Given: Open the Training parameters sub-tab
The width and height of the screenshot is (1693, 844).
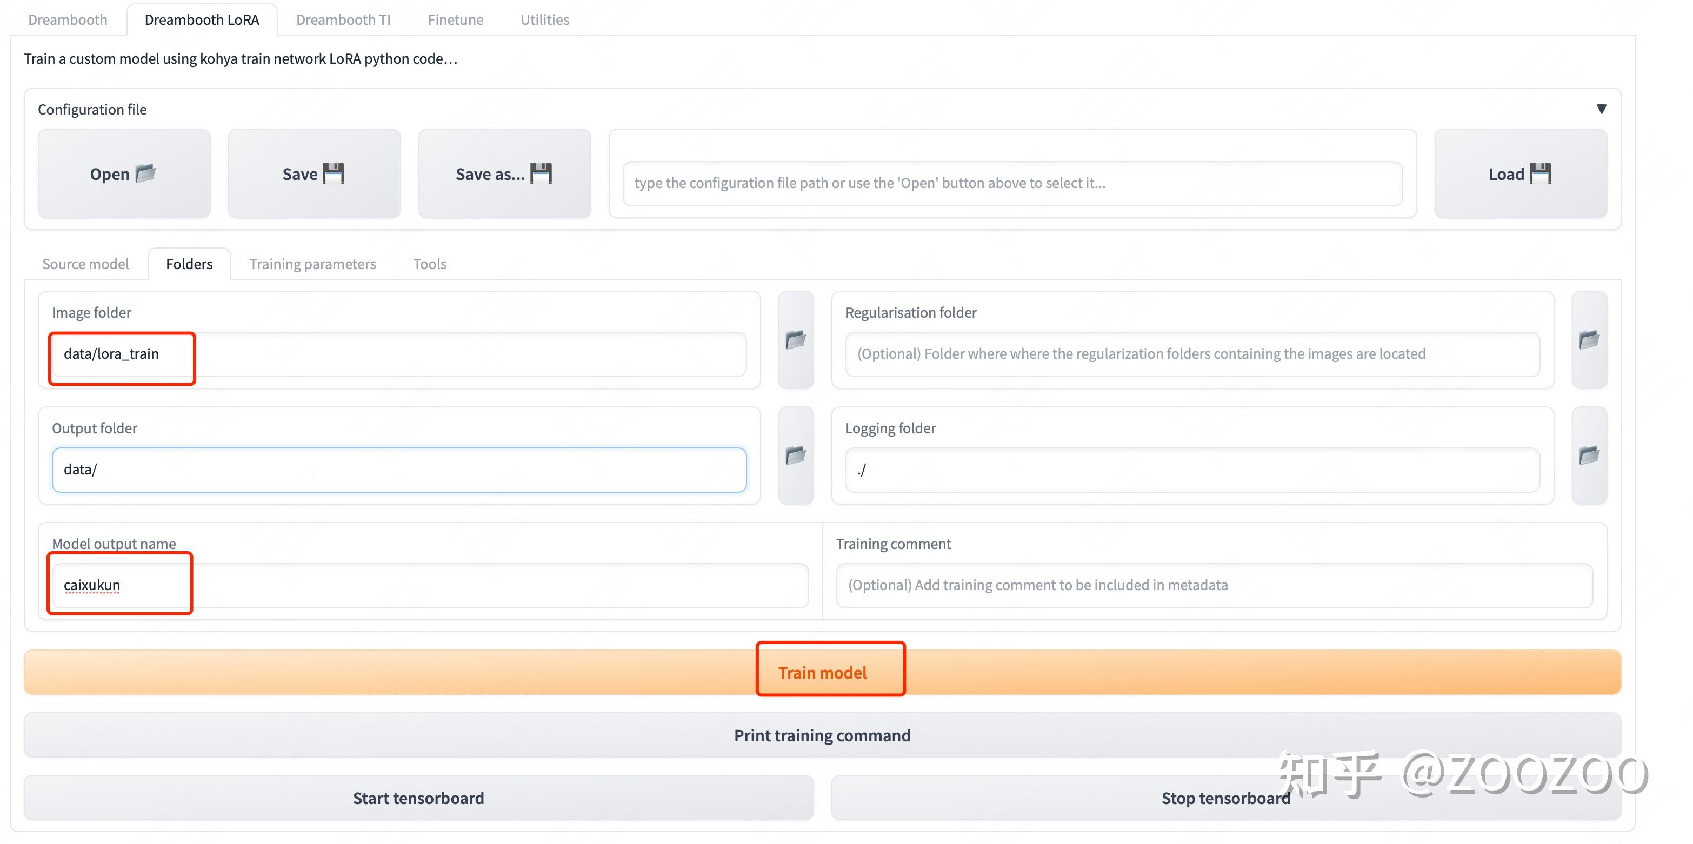Looking at the screenshot, I should (x=313, y=264).
